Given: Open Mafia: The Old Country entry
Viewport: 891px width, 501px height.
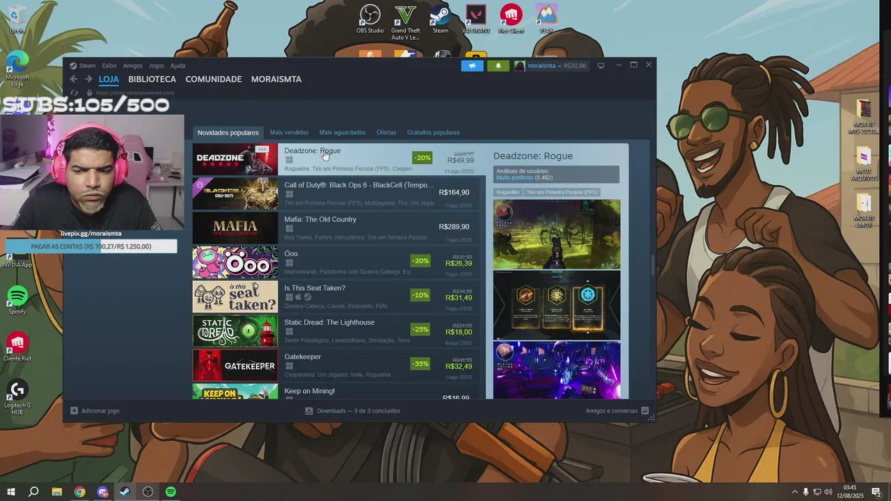Looking at the screenshot, I should 337,228.
